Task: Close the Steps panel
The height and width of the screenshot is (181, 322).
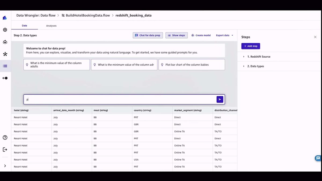Action: coord(315,37)
